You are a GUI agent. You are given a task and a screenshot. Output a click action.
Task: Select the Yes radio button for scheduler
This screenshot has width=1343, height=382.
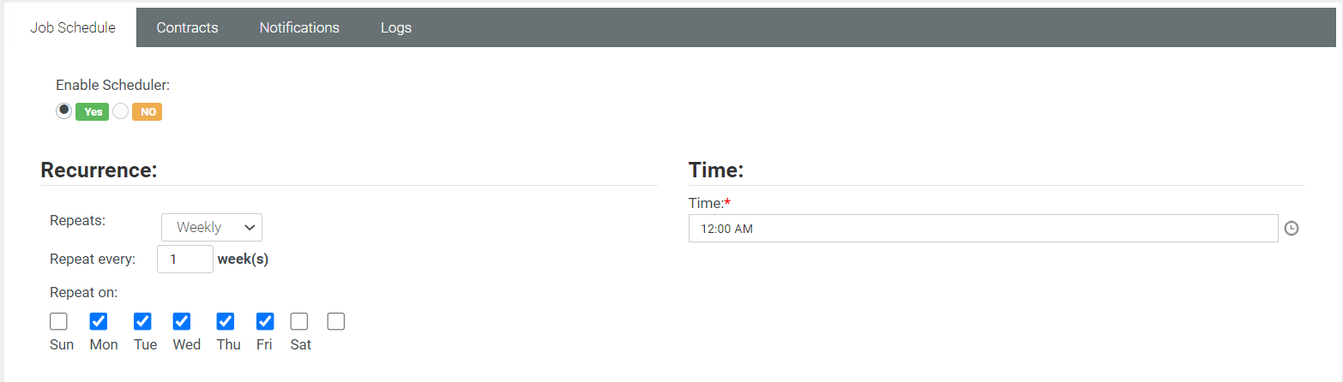tap(63, 111)
